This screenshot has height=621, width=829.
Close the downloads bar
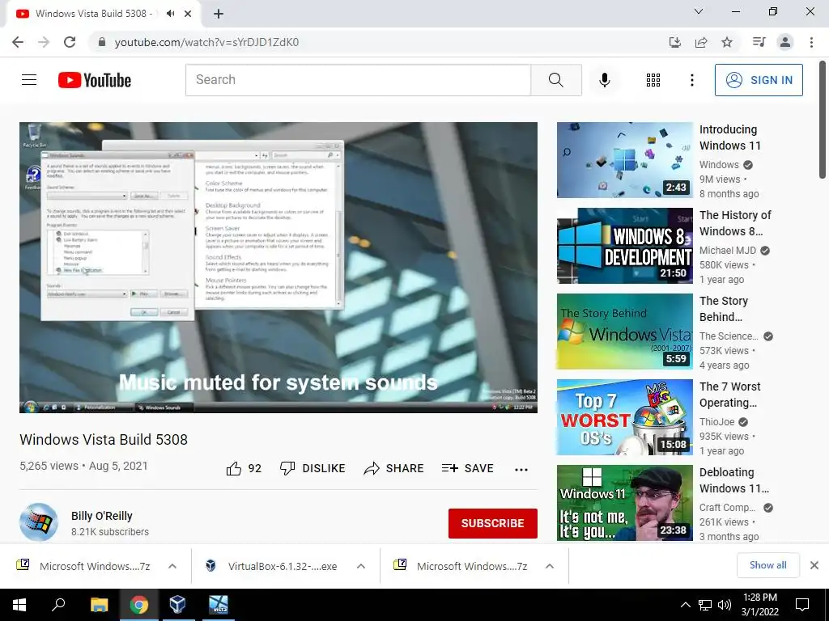tap(814, 565)
